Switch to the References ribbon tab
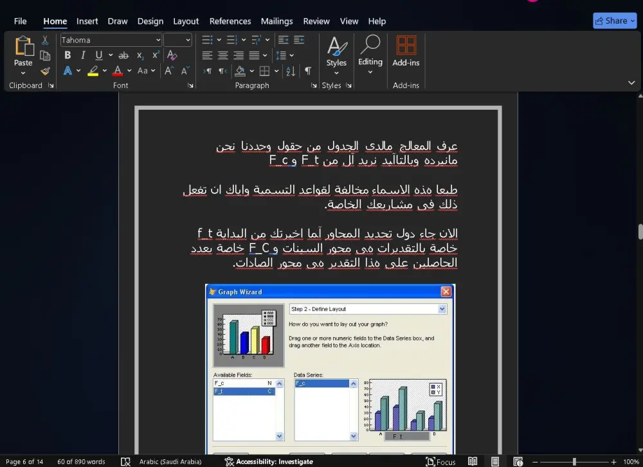Image resolution: width=643 pixels, height=467 pixels. point(230,21)
